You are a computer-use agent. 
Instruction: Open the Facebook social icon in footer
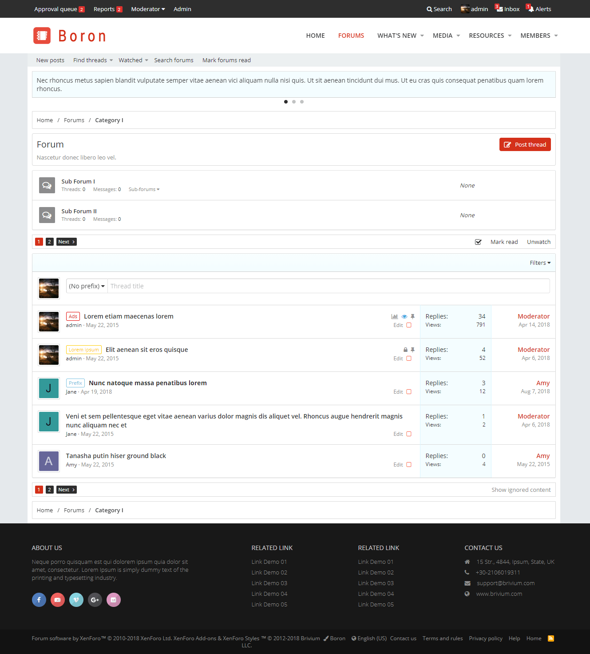click(x=39, y=600)
